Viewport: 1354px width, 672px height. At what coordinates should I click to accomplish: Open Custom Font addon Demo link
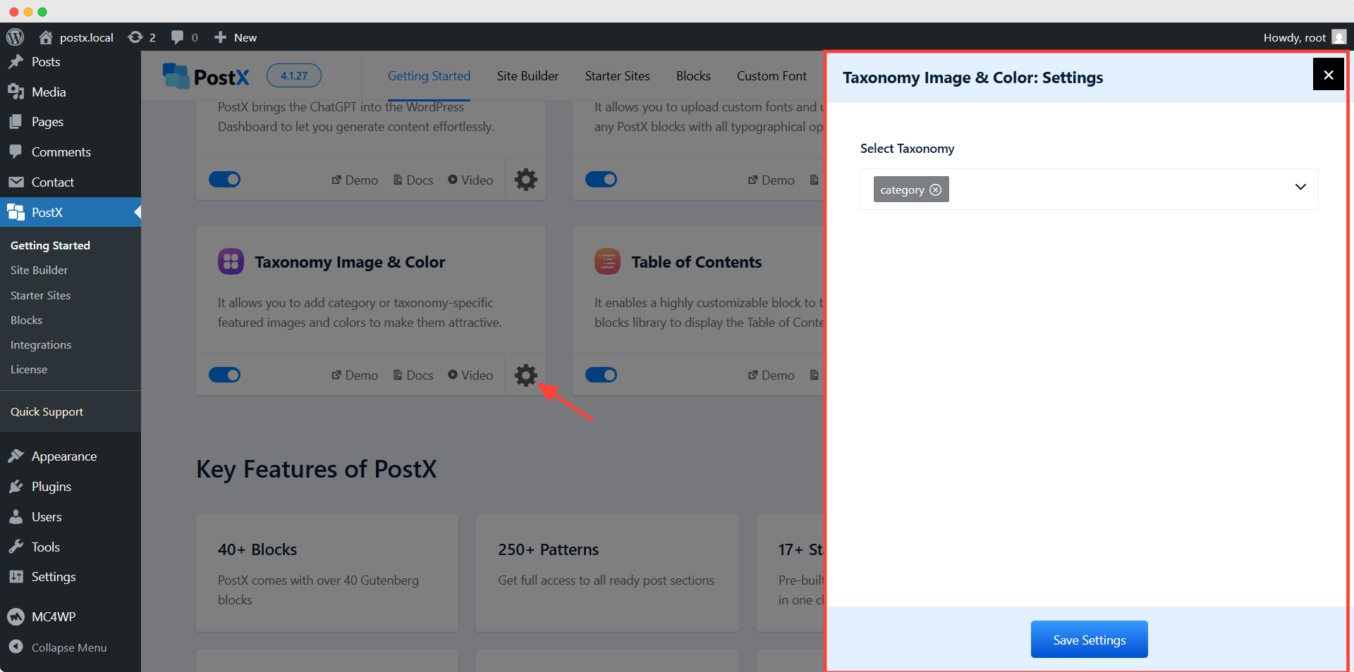[771, 180]
